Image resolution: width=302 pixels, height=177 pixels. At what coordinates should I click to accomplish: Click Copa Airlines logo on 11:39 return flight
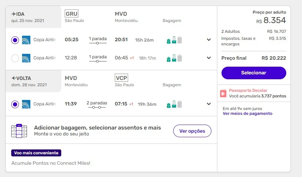(x=26, y=104)
